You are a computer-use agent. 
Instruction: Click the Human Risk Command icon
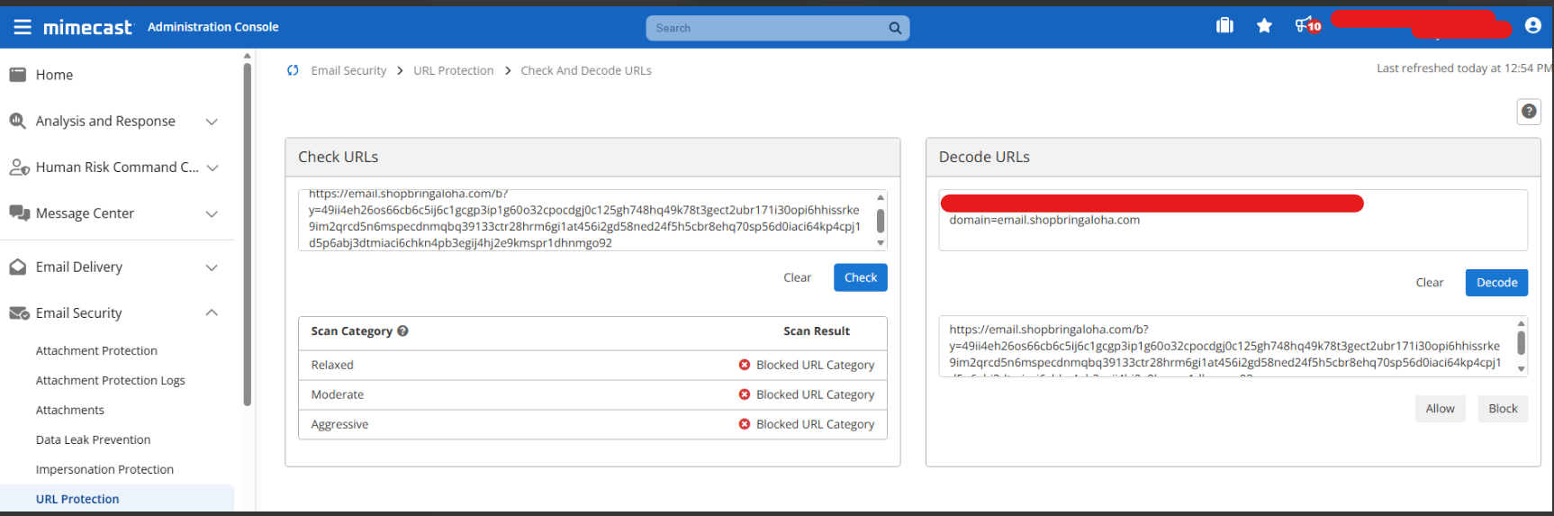[x=19, y=167]
